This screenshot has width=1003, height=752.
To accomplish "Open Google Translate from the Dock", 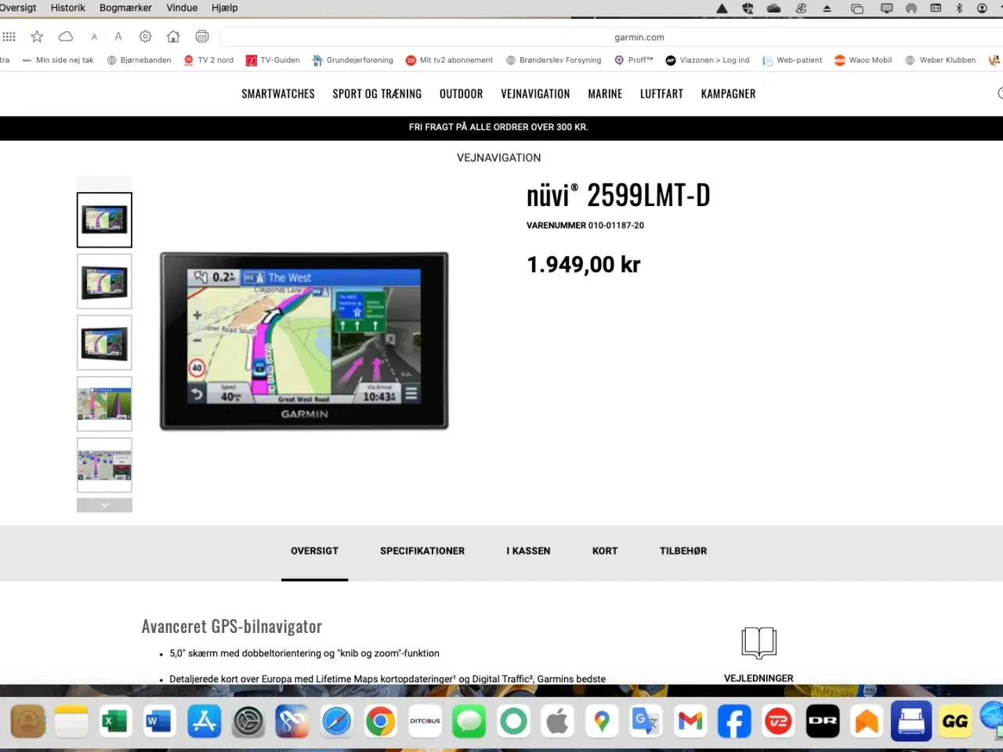I will pos(646,721).
